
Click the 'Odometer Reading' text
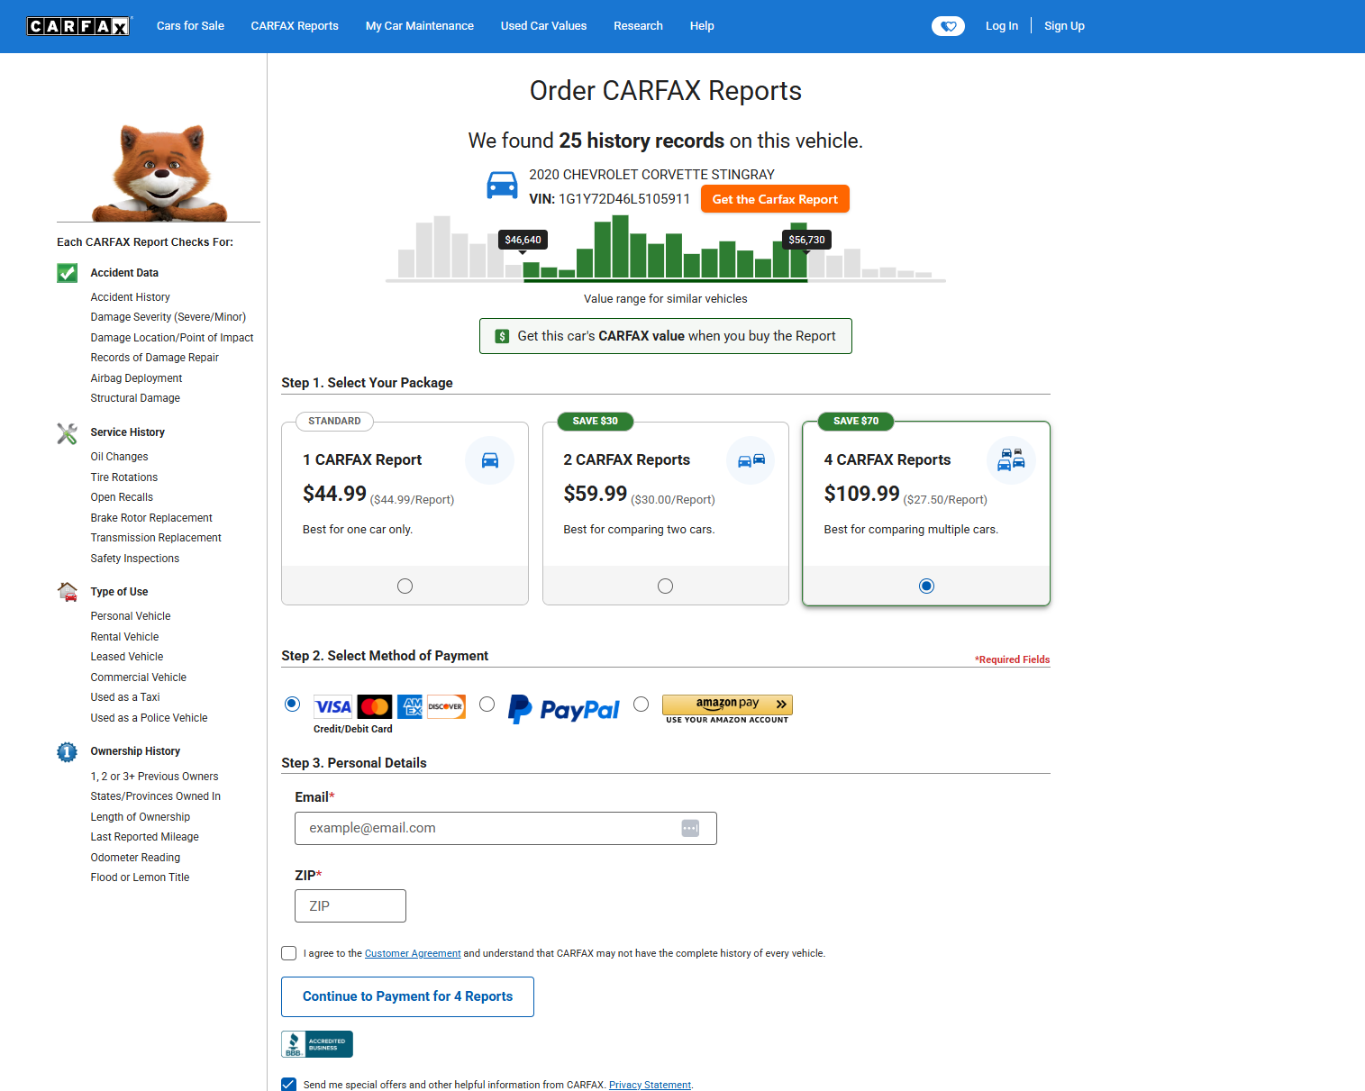tap(135, 858)
